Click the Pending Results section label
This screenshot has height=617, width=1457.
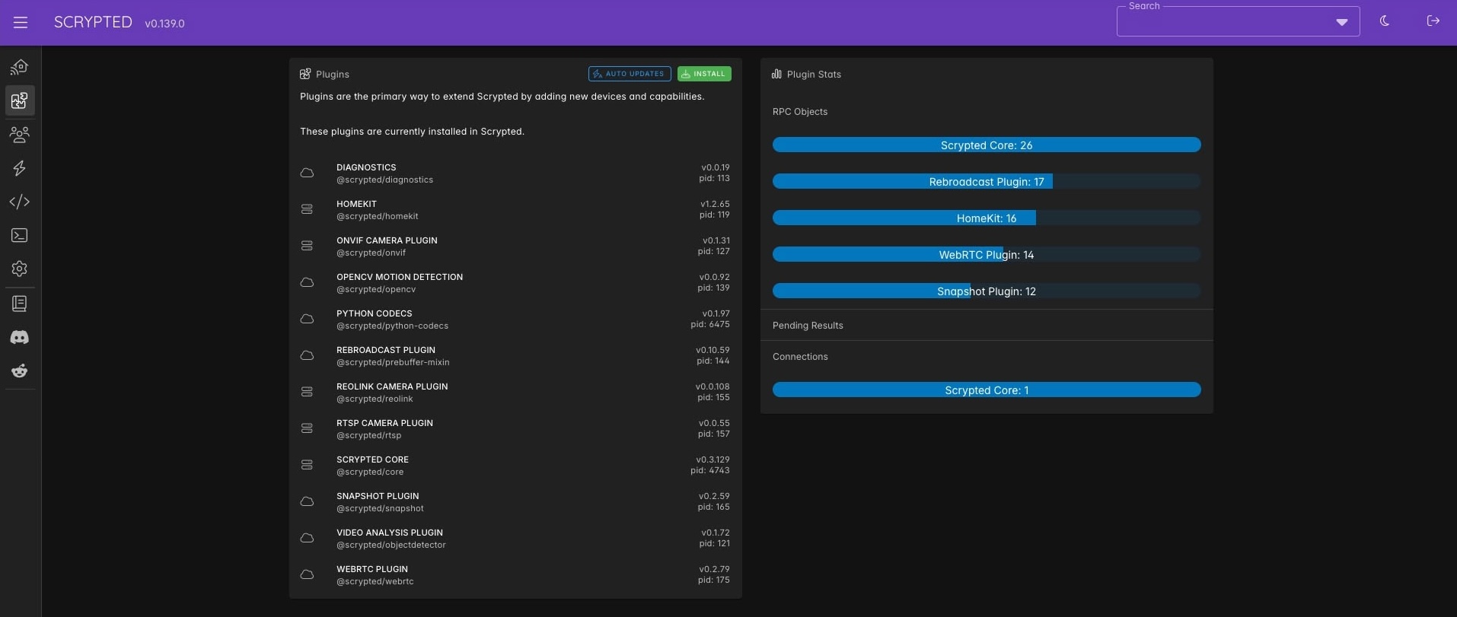tap(808, 326)
